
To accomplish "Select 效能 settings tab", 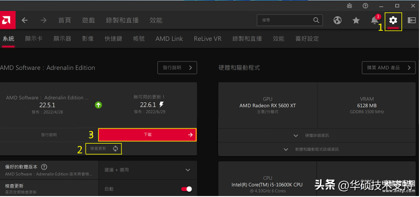I will pos(279,39).
